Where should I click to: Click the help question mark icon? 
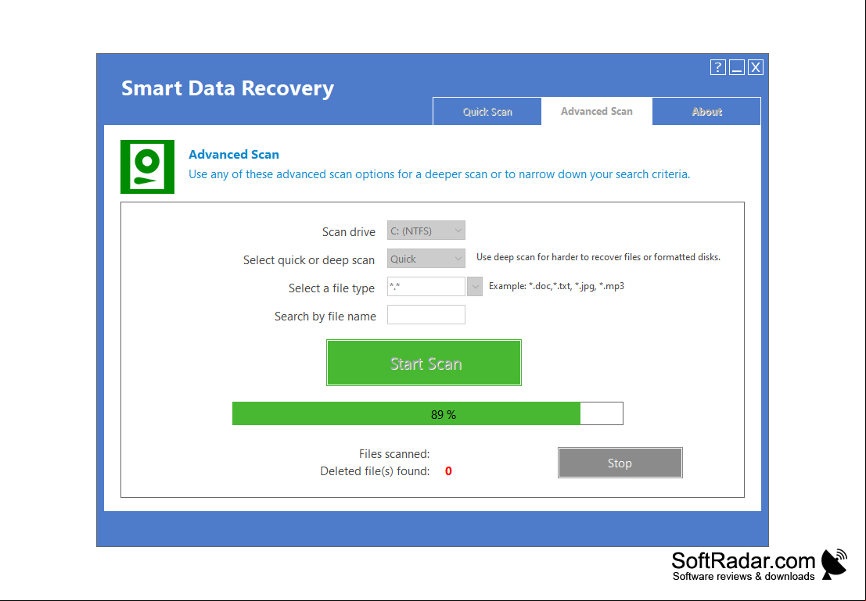717,67
